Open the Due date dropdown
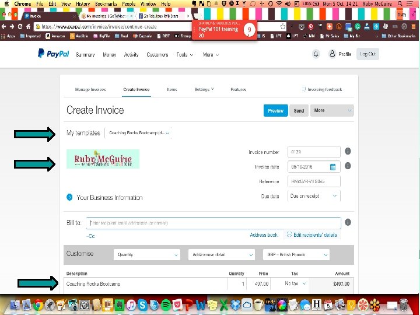 click(314, 196)
